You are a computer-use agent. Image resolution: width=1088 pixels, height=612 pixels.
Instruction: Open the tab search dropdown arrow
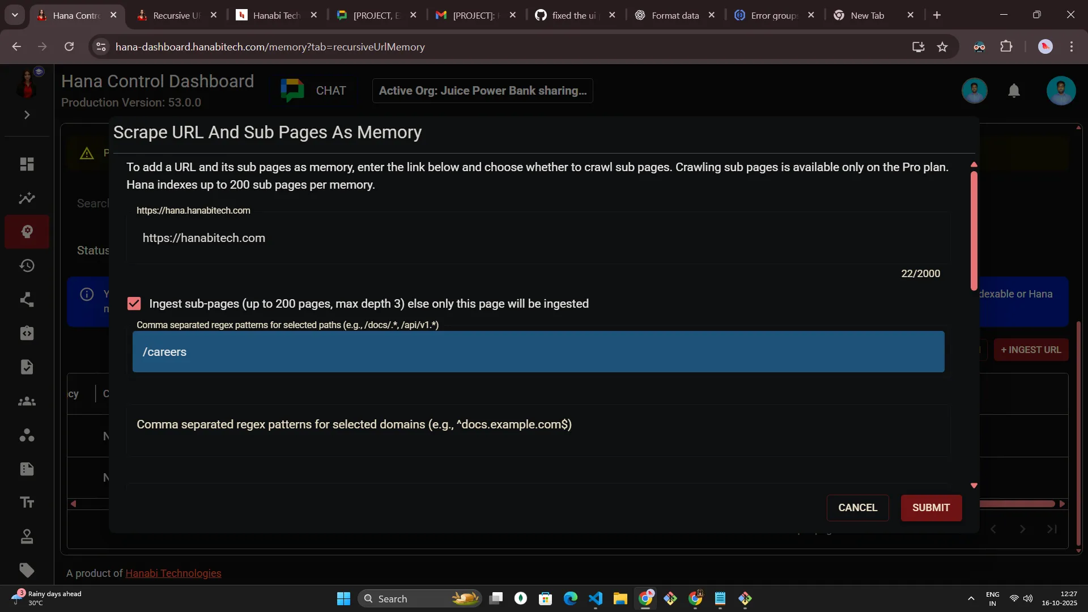[x=15, y=15]
